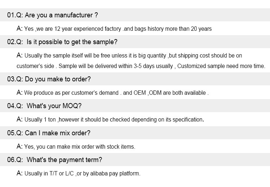Click the '05.Q:' label

click(x=15, y=133)
